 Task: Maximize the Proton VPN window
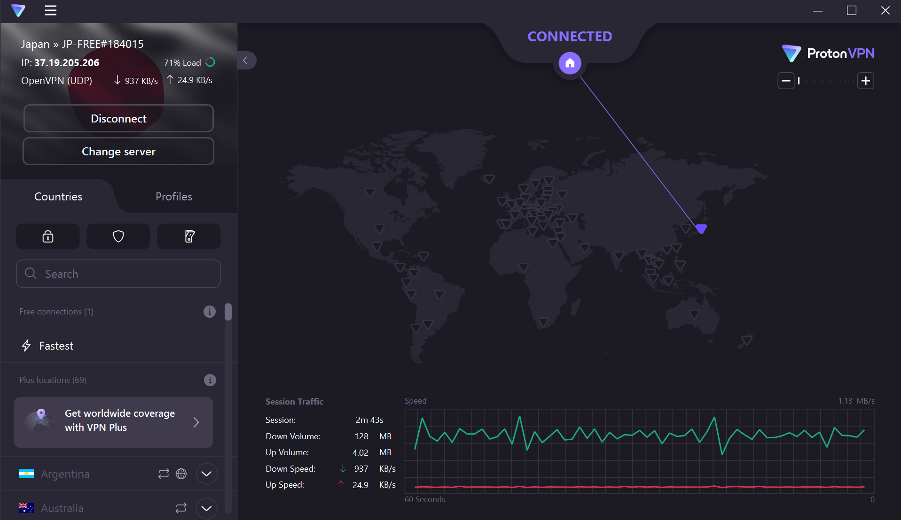[x=852, y=10]
